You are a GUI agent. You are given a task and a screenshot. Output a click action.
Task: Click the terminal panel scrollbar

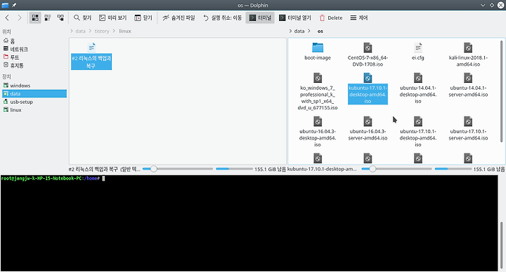[501, 245]
